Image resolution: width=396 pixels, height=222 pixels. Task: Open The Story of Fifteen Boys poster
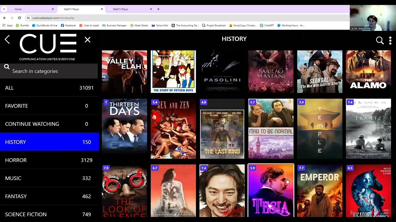(173, 72)
